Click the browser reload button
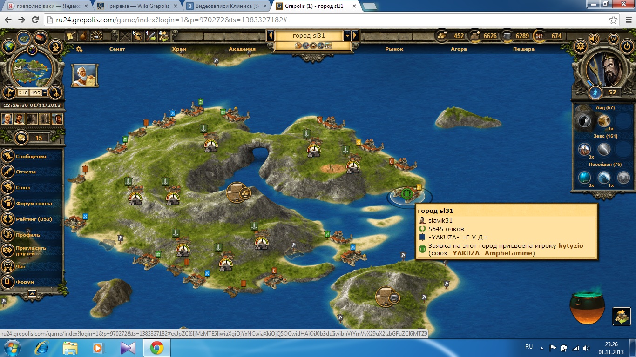 pyautogui.click(x=35, y=20)
